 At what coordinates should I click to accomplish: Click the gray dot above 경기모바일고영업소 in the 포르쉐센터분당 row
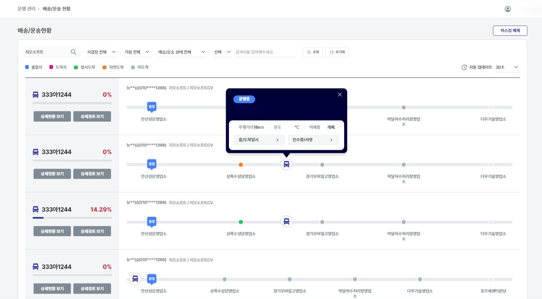click(x=290, y=279)
